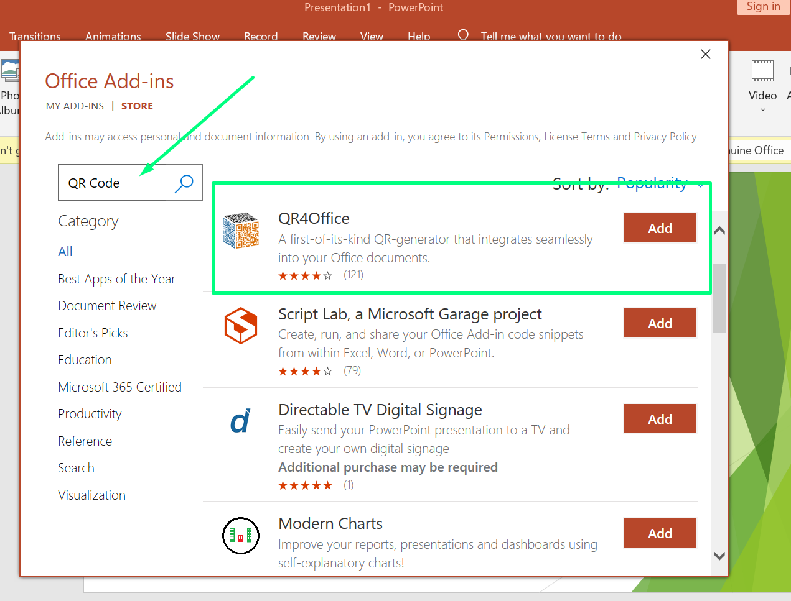
Task: Click the scroll down arrow of results list
Action: point(719,556)
